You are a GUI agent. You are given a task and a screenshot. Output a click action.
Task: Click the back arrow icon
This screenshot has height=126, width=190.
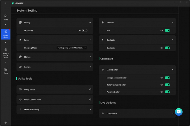[x=5, y=3]
